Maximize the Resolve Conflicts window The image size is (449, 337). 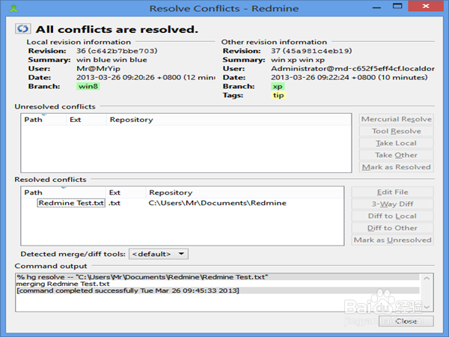397,6
